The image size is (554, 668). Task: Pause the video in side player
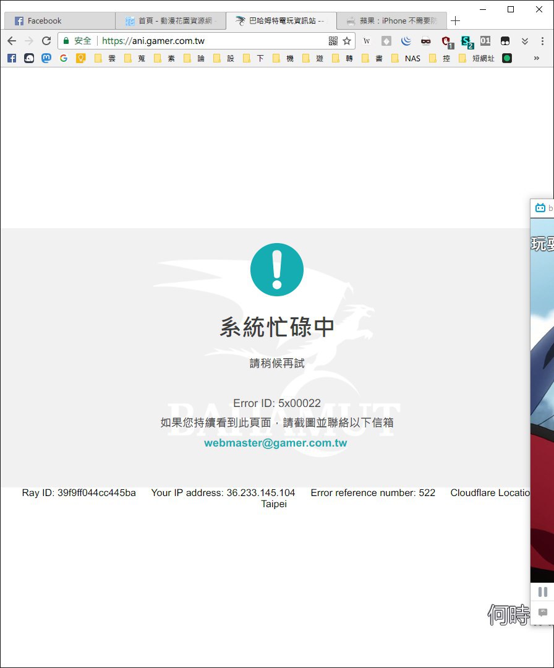click(542, 592)
